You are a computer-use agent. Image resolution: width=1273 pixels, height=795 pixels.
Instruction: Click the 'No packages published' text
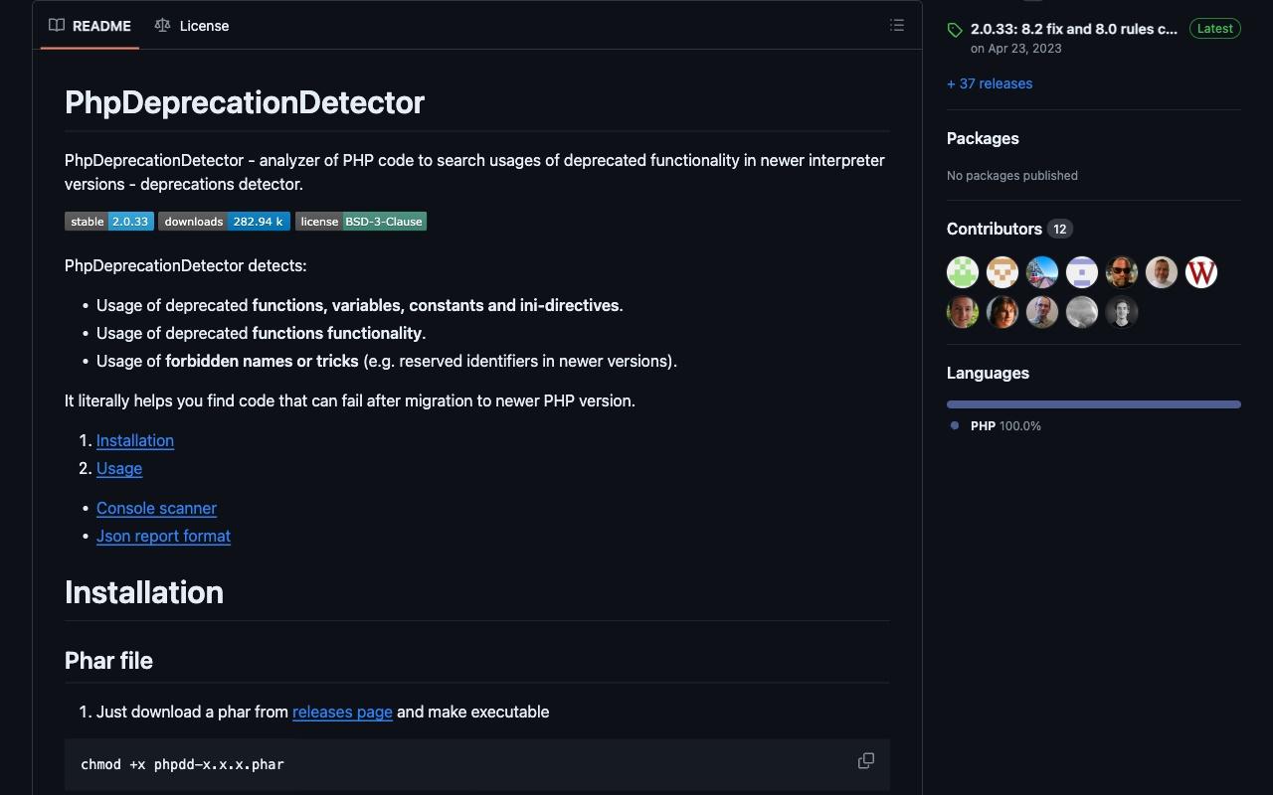pos(1012,175)
